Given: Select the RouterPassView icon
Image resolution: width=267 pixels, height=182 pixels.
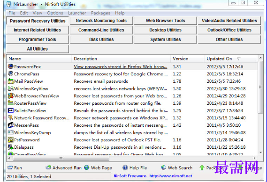Looking at the screenshot, I should point(10,103).
